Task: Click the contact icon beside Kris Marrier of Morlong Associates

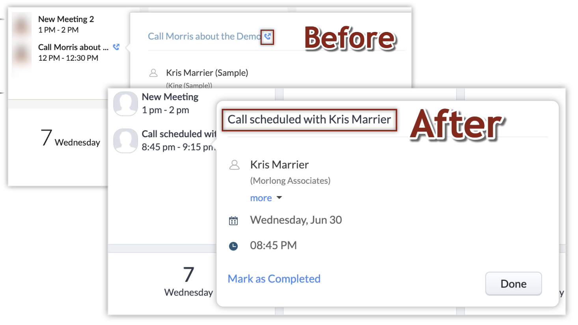Action: pyautogui.click(x=234, y=165)
